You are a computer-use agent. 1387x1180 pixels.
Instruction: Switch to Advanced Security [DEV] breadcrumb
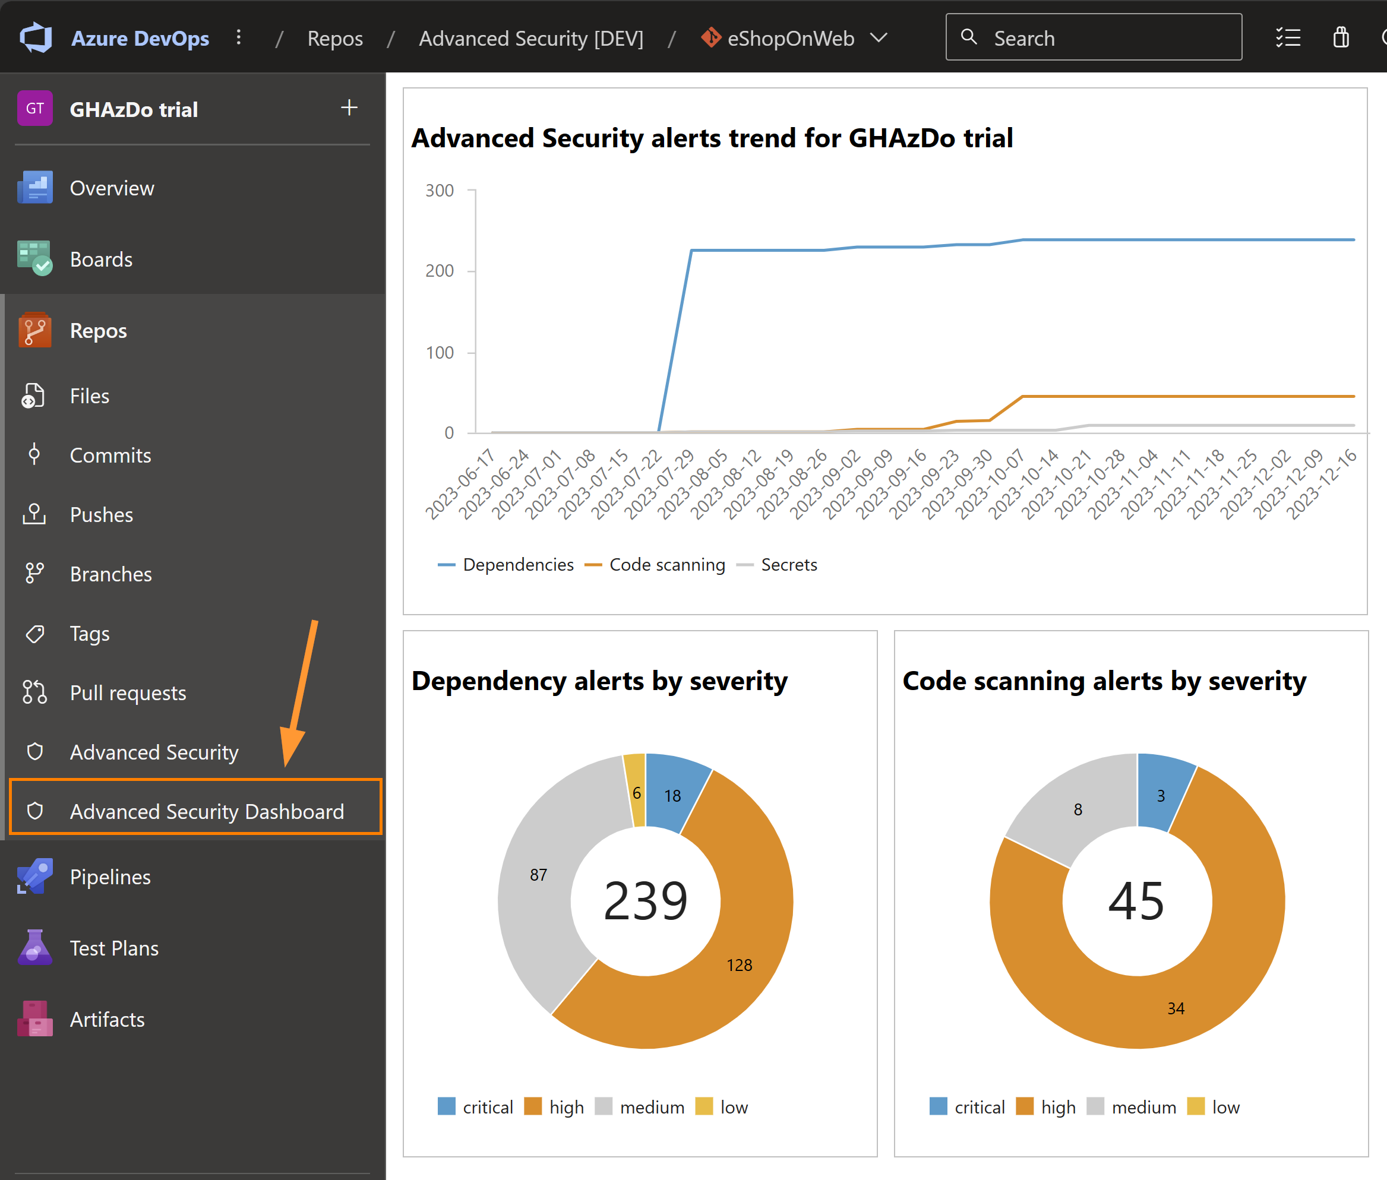(530, 38)
